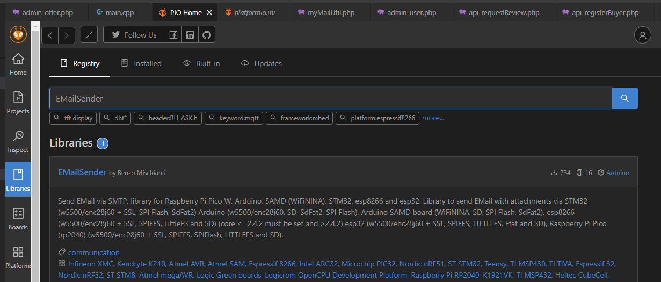Apply the 'framework:mbed' search suggestion
Viewport: 661px width, 282px height.
coord(300,118)
